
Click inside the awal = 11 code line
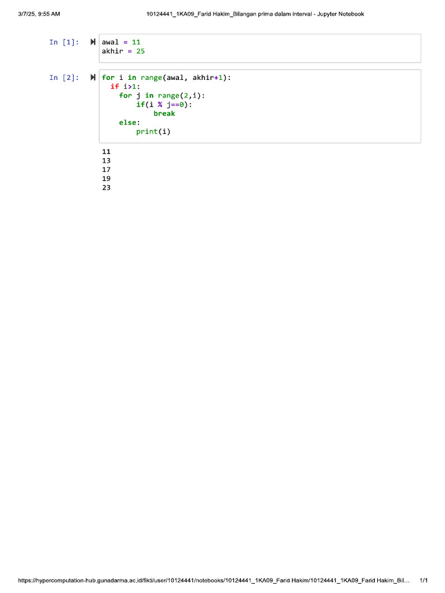[121, 42]
